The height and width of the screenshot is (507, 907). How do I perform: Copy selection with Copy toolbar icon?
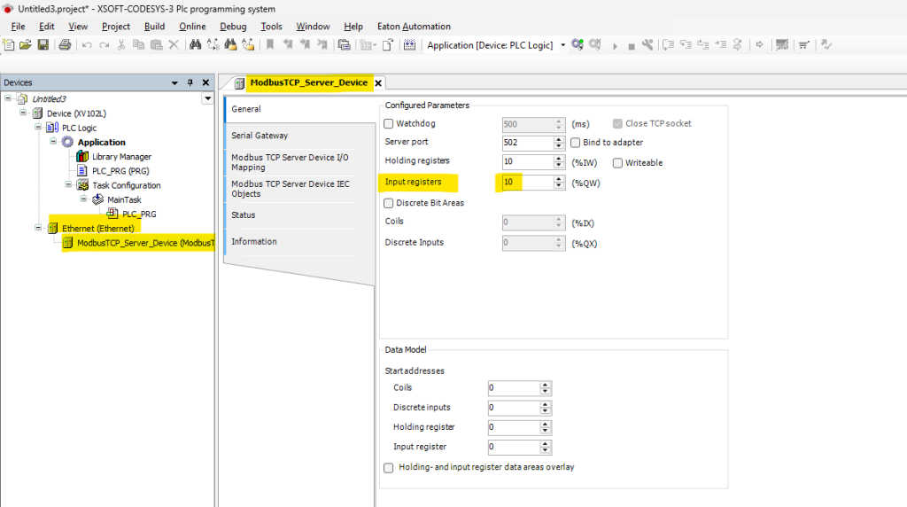point(138,44)
